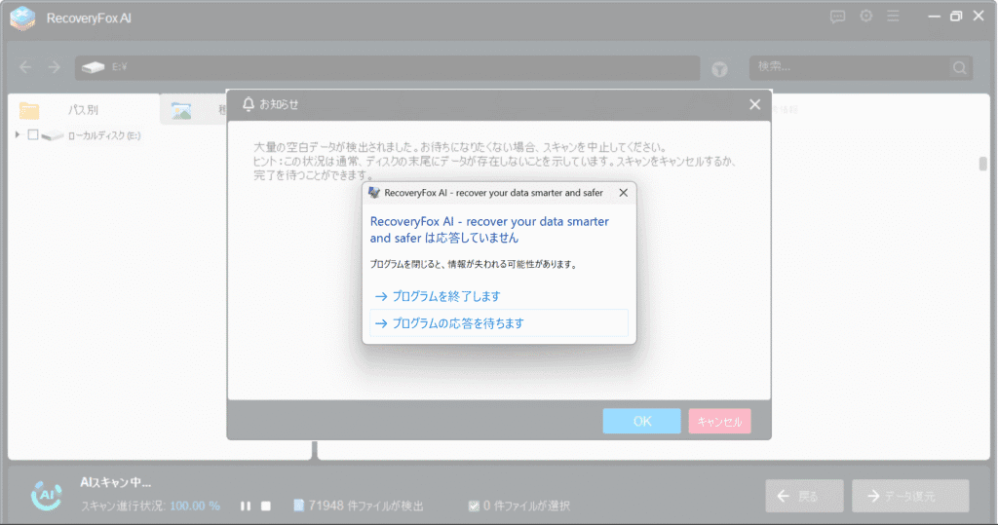The width and height of the screenshot is (998, 525).
Task: Open the feedback chat icon in title bar
Action: pos(837,17)
